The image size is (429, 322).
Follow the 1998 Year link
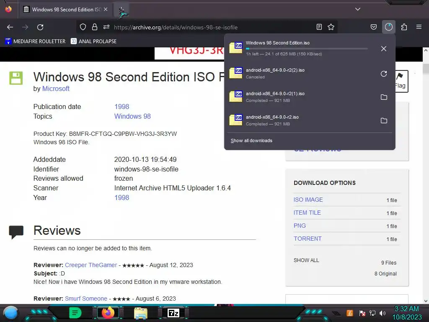tap(122, 197)
